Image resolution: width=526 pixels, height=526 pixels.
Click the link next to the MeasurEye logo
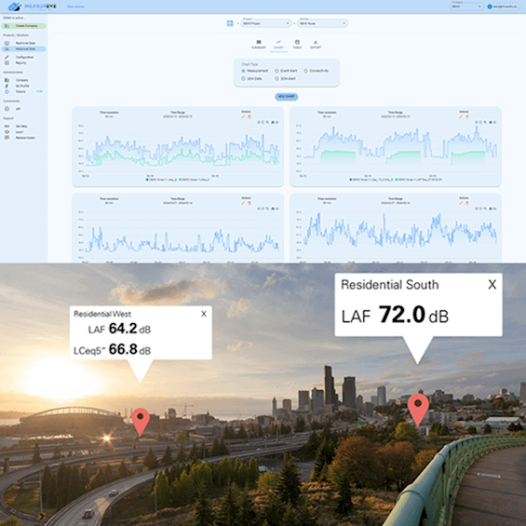coord(75,7)
